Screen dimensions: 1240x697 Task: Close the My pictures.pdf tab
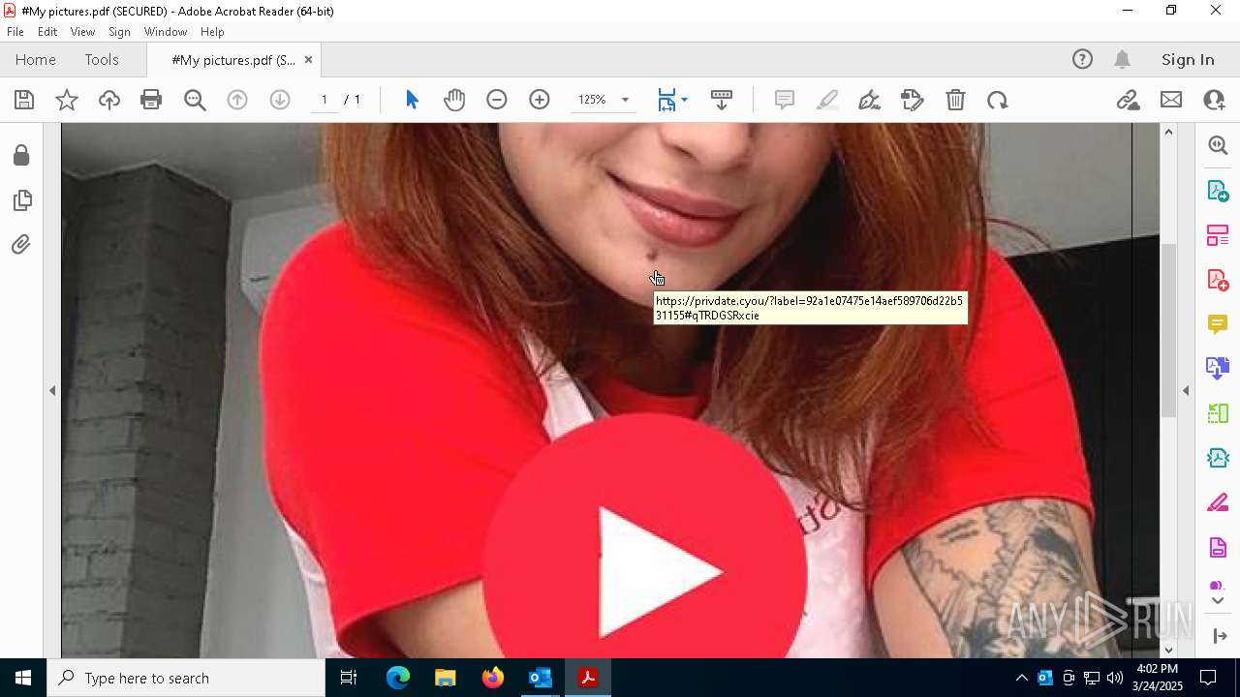(x=308, y=59)
